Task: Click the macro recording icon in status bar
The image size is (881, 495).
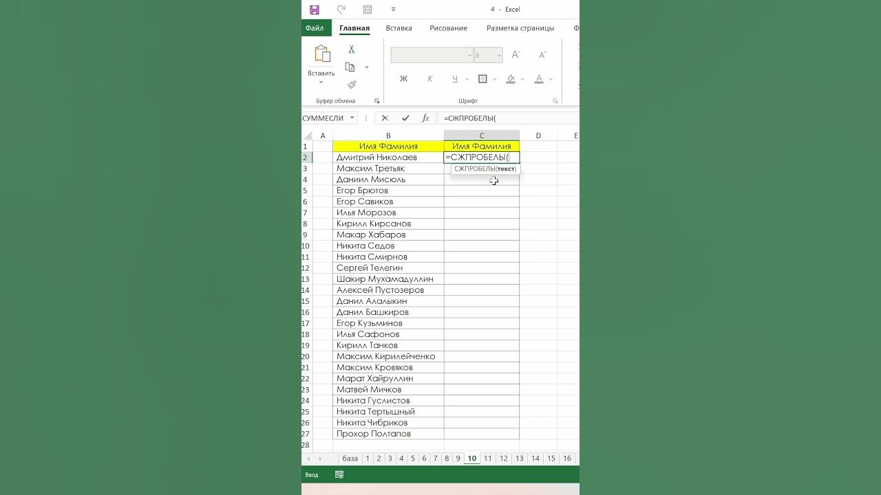Action: coord(339,474)
